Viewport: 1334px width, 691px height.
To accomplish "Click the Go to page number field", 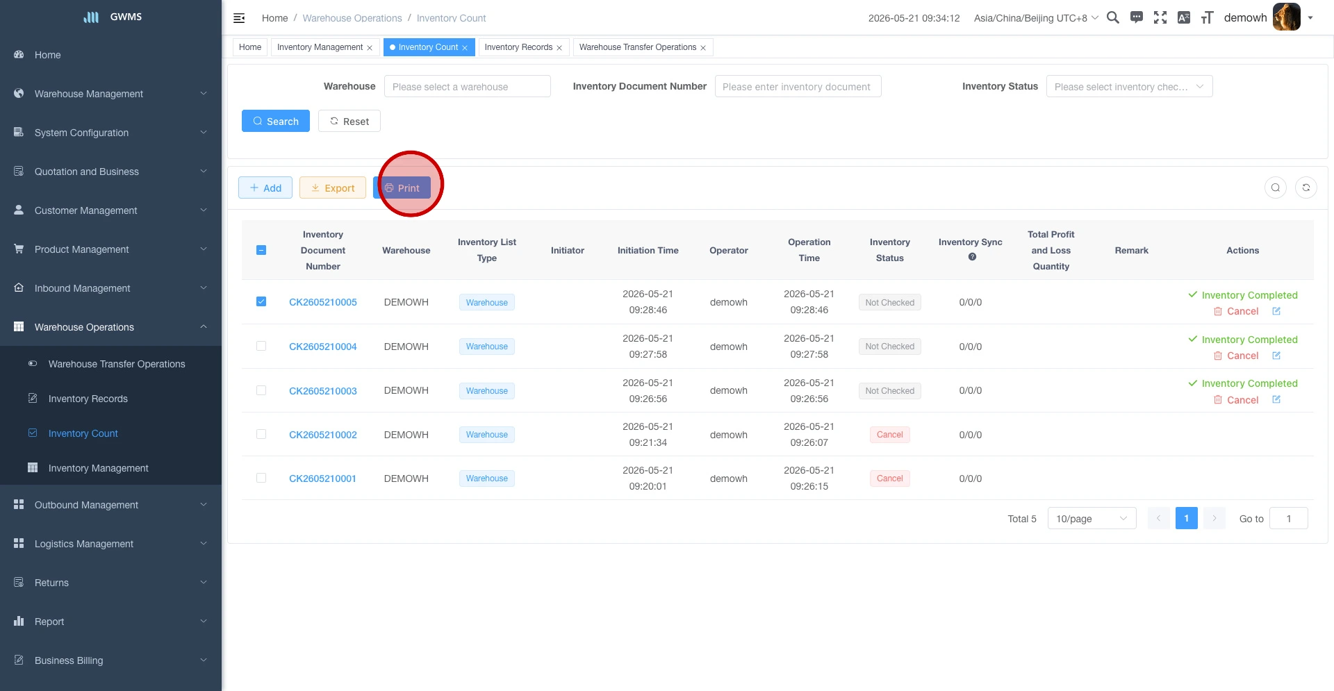I will (1289, 519).
